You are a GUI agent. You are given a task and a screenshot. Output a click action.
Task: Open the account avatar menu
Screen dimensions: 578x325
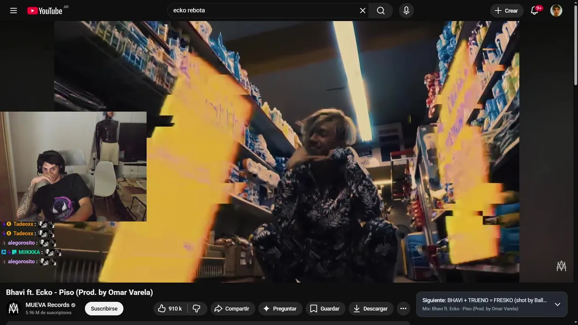tap(556, 10)
